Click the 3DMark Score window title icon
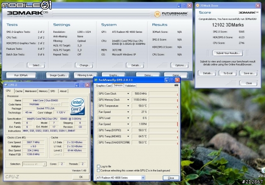This screenshot has height=185, width=265. click(198, 5)
